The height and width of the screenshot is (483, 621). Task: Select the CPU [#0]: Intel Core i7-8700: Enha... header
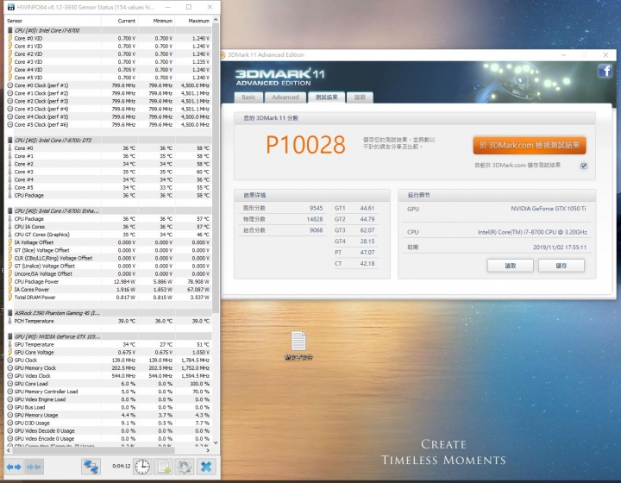[x=109, y=210]
